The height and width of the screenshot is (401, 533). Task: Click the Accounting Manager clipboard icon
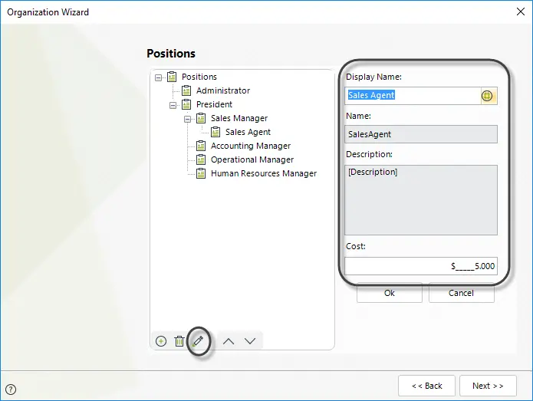coord(201,146)
